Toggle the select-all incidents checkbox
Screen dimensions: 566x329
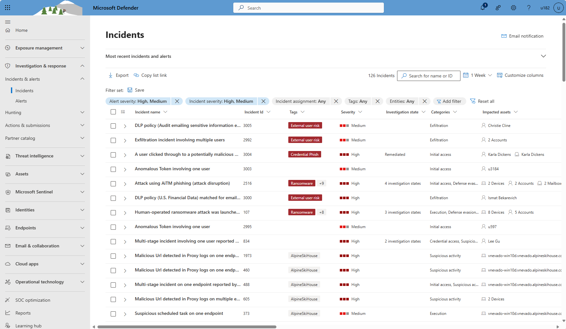point(113,112)
